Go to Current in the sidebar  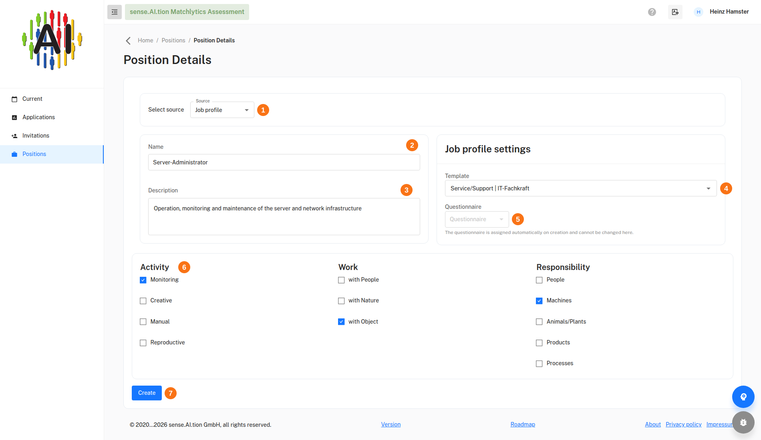tap(52, 99)
